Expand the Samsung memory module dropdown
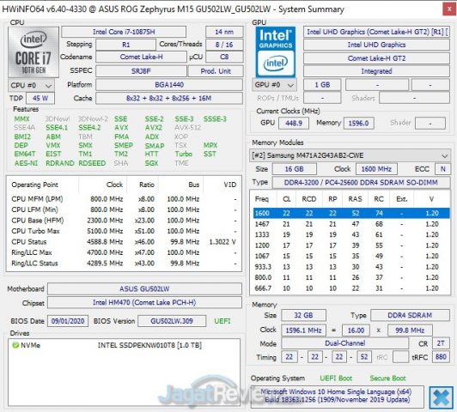This screenshot has width=457, height=412. (350, 155)
